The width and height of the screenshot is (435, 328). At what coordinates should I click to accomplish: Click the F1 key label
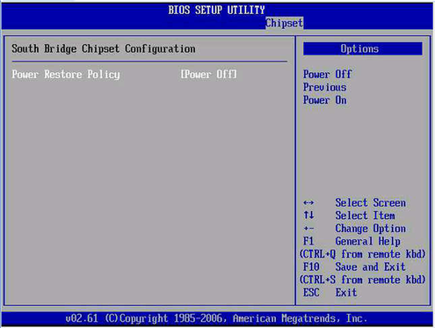pos(308,241)
